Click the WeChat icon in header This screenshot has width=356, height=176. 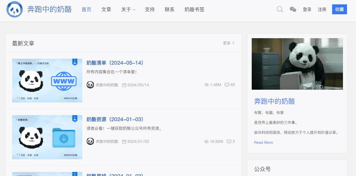(293, 9)
